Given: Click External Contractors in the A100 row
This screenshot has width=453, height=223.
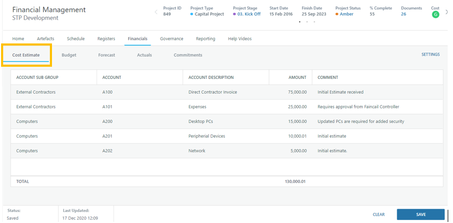Looking at the screenshot, I should coord(36,92).
